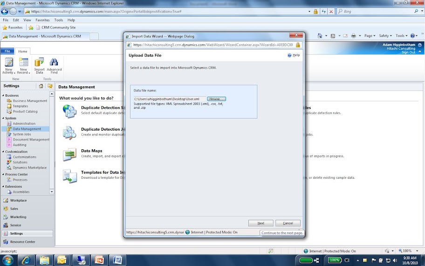The height and width of the screenshot is (266, 425).
Task: Open Processes in Settings tree
Action: pos(20,180)
